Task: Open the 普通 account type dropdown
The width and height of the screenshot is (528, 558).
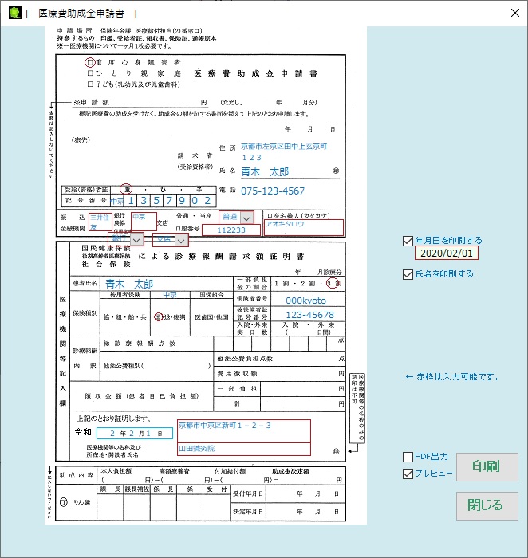Action: [246, 218]
